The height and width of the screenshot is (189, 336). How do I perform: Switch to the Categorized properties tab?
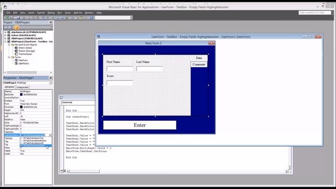coord(22,87)
